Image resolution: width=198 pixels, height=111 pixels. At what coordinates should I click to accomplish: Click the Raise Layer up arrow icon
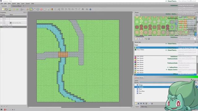click(139, 104)
